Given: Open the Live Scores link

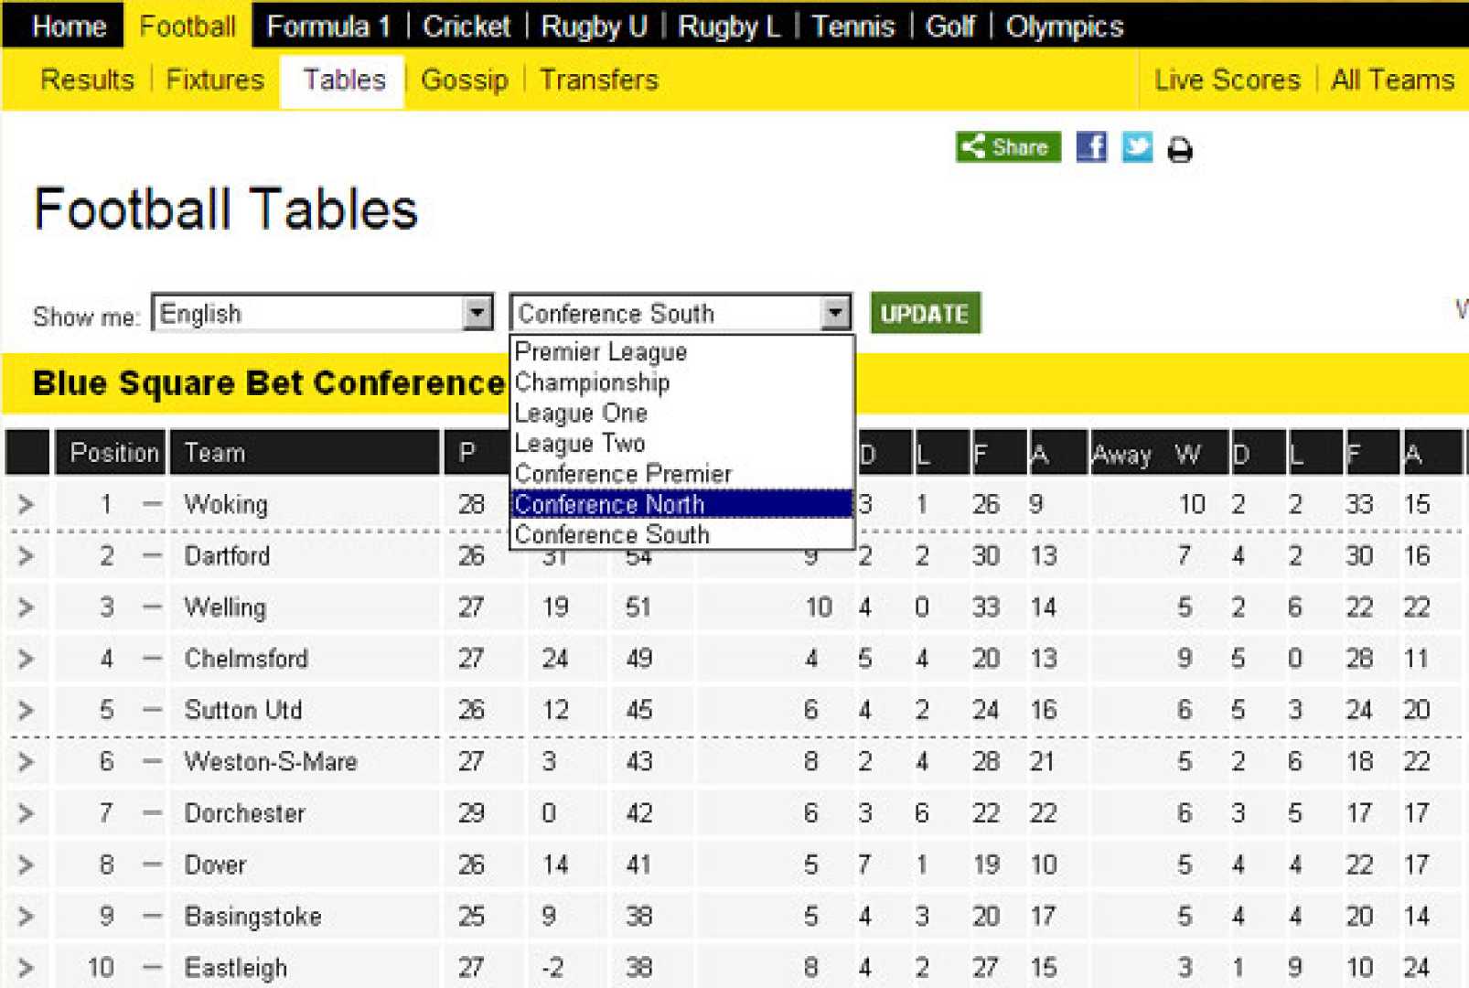Looking at the screenshot, I should coord(1227,81).
